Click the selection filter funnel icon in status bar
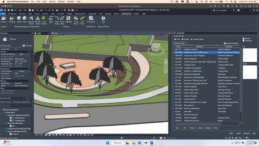This screenshot has width=259, height=146. pos(247,138)
